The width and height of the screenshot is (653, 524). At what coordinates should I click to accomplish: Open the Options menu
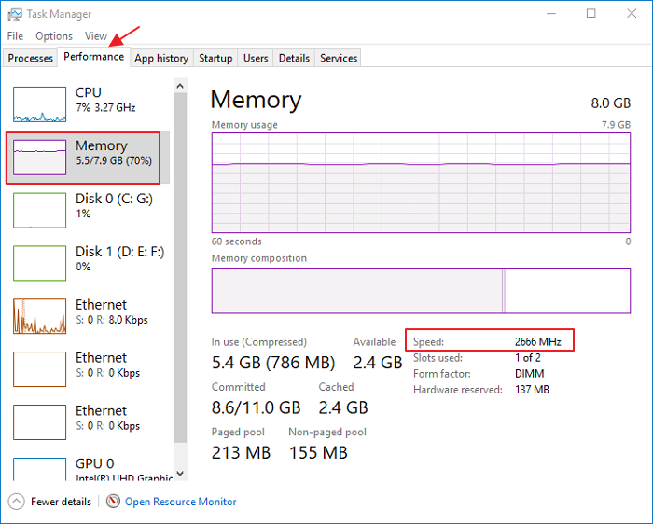(x=54, y=36)
